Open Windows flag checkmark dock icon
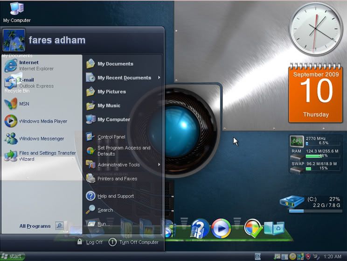The width and height of the screenshot is (347, 261). click(x=253, y=228)
